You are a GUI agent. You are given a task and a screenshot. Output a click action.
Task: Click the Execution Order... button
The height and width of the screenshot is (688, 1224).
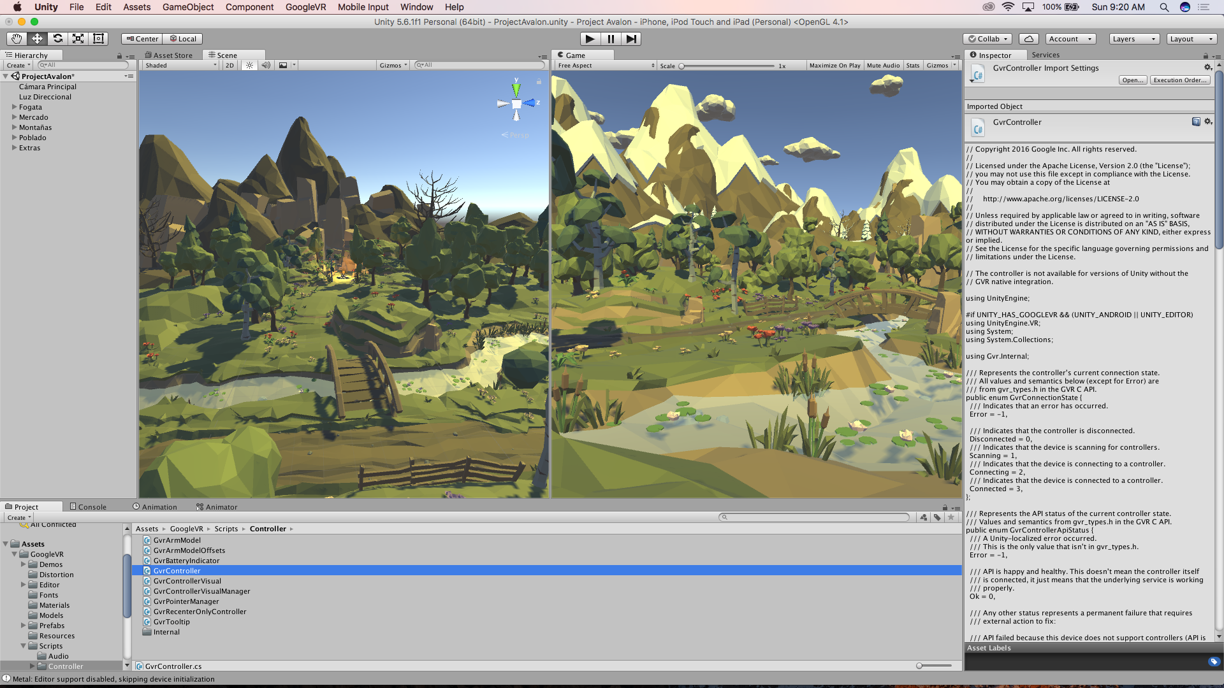[1180, 80]
